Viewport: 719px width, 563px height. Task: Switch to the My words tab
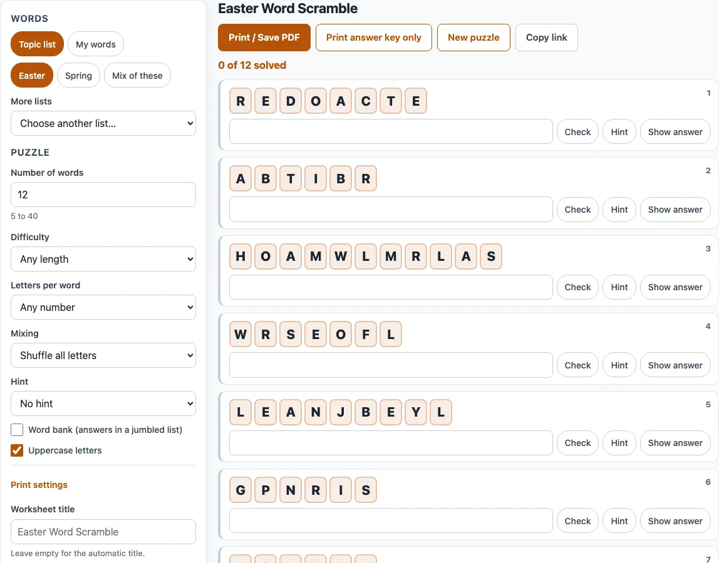tap(96, 44)
